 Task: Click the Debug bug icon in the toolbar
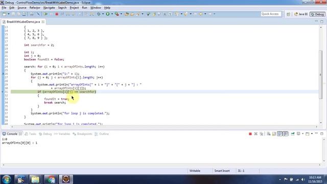point(99,14)
